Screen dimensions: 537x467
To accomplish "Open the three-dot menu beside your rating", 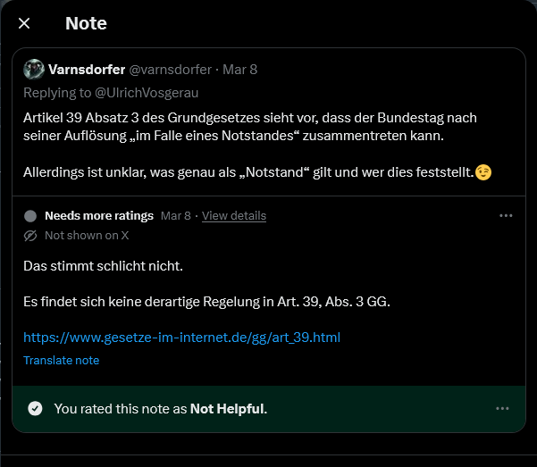I will [x=502, y=409].
